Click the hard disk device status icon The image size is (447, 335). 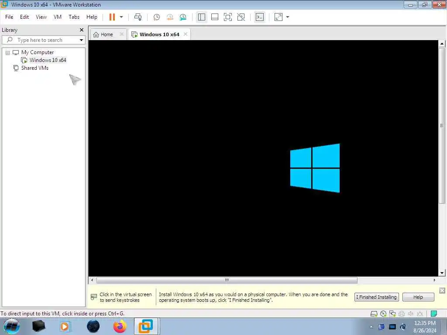coord(374,314)
